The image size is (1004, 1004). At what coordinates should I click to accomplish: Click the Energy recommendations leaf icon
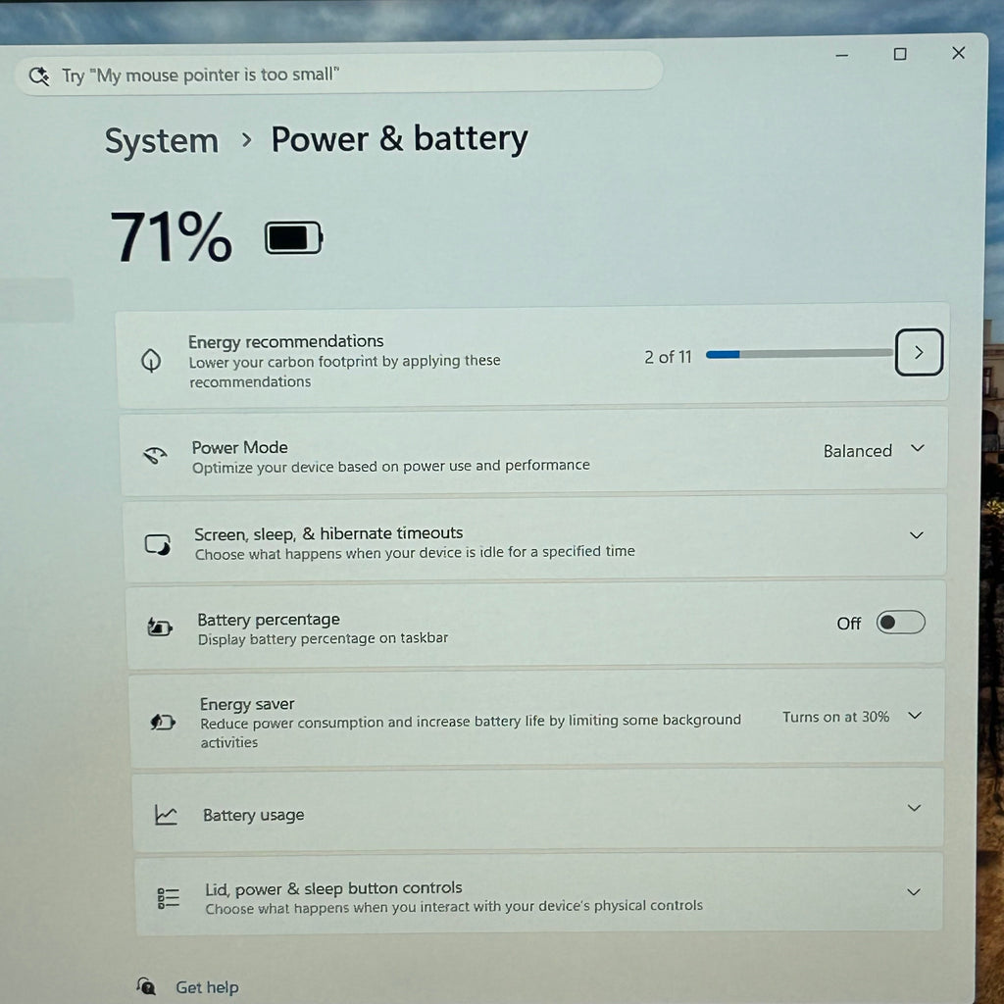[x=151, y=361]
